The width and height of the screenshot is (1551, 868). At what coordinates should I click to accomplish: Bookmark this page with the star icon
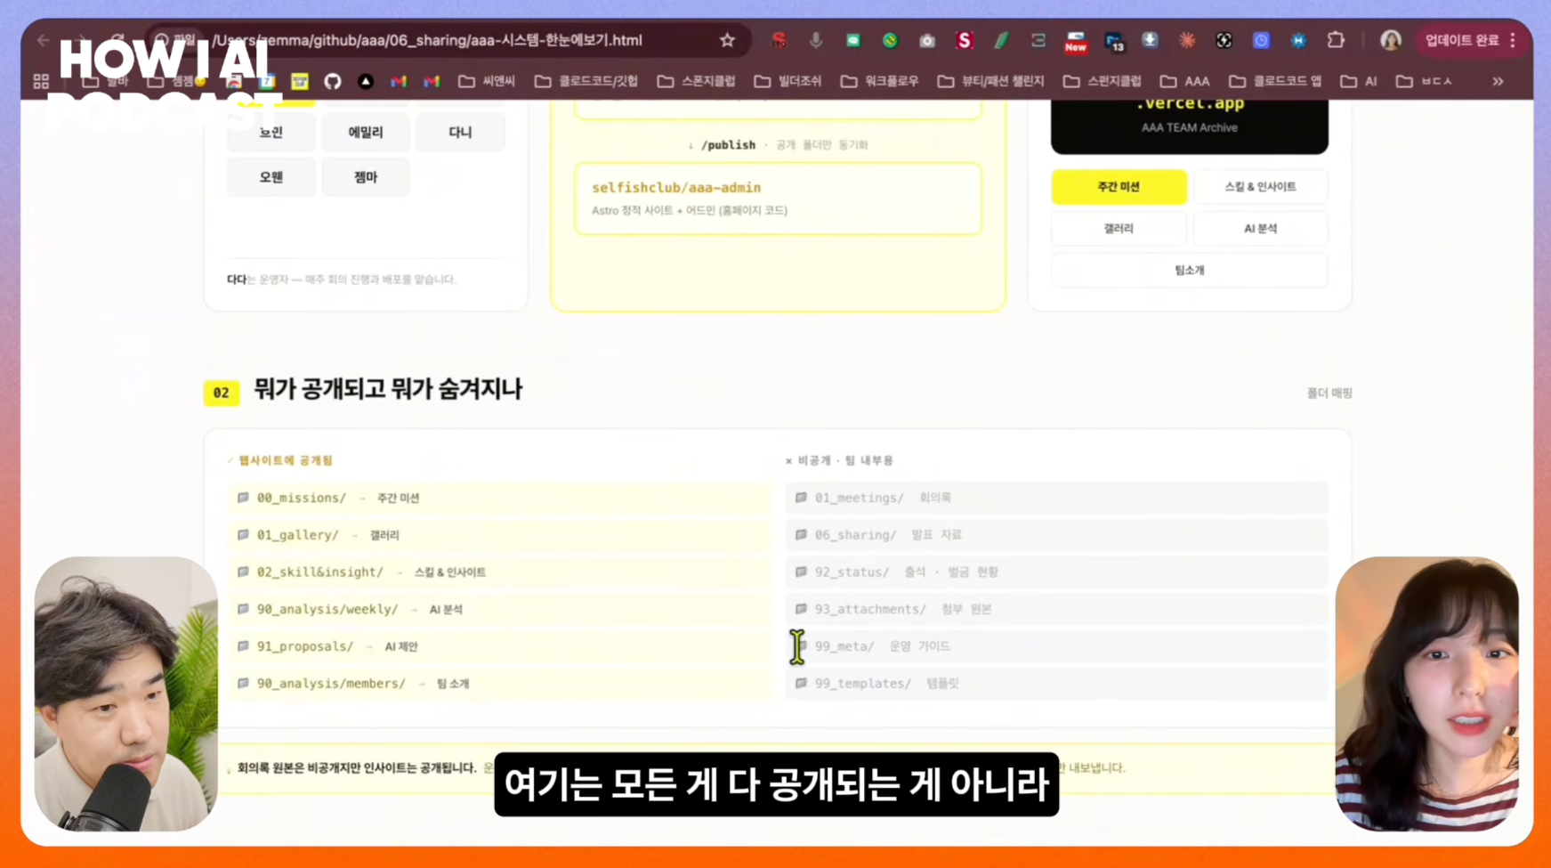[727, 40]
